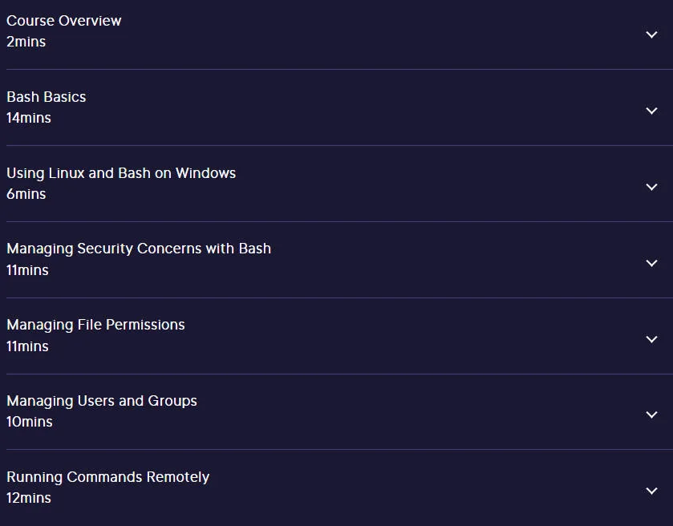Click the 14mins duration under Bash Basics
This screenshot has width=673, height=526.
coord(29,118)
